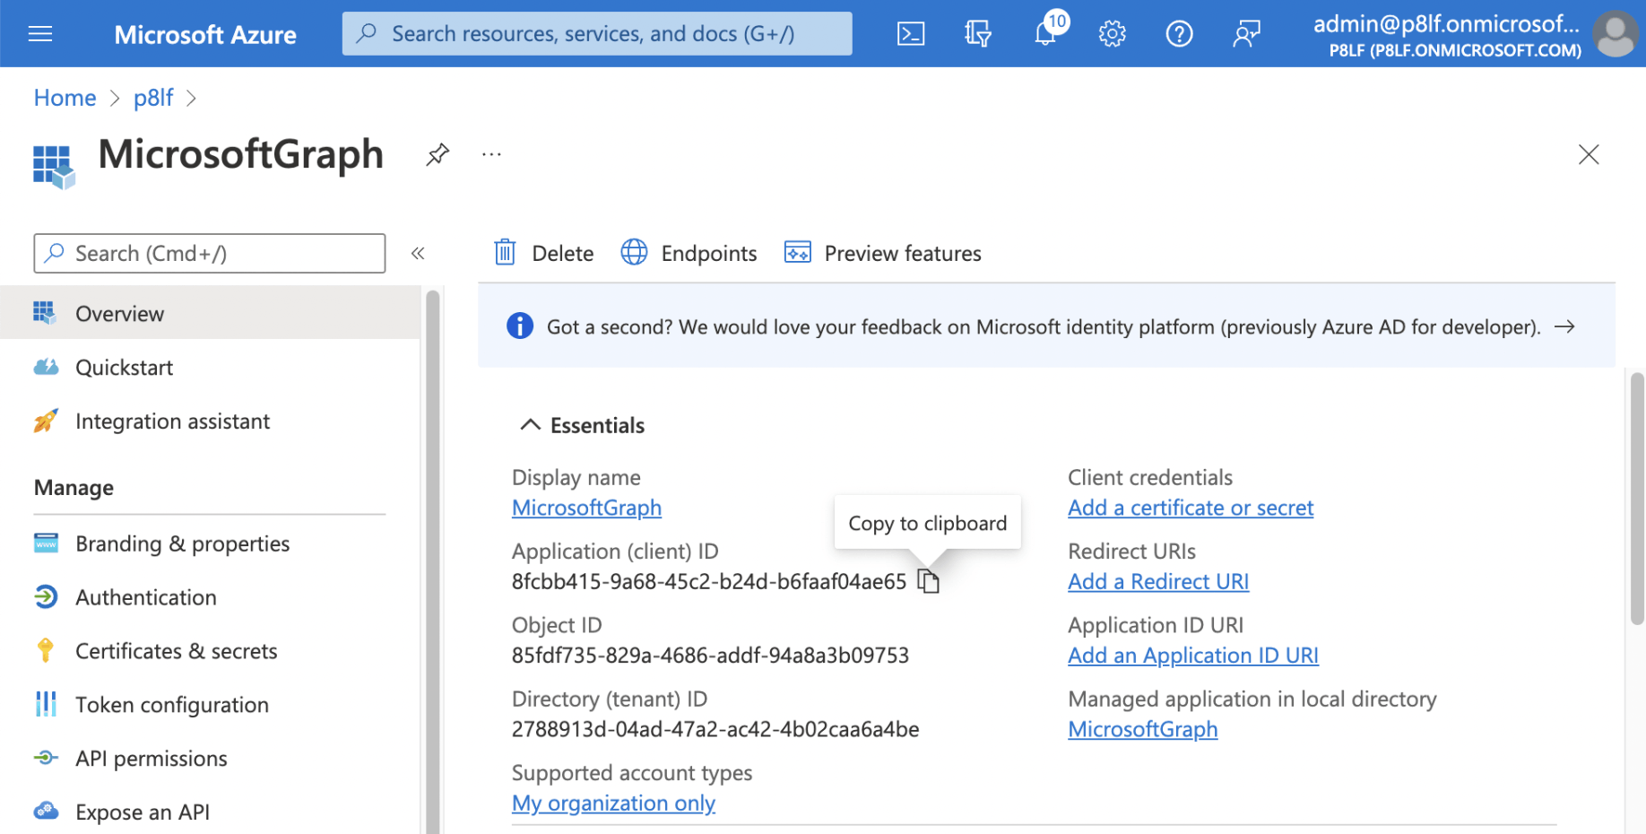Open the portal hamburger menu
The image size is (1646, 834).
(40, 34)
